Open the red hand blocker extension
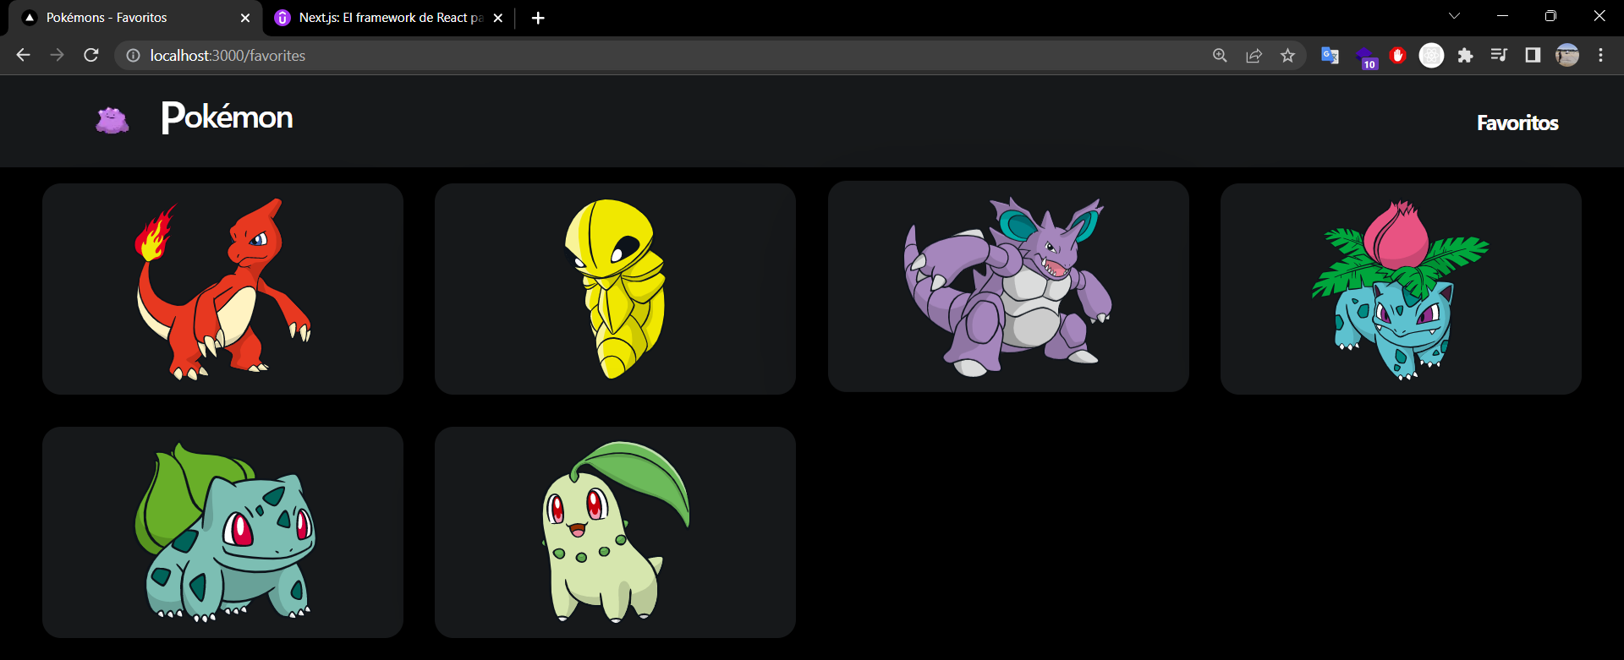Screen dimensions: 1624x660 pyautogui.click(x=1398, y=55)
